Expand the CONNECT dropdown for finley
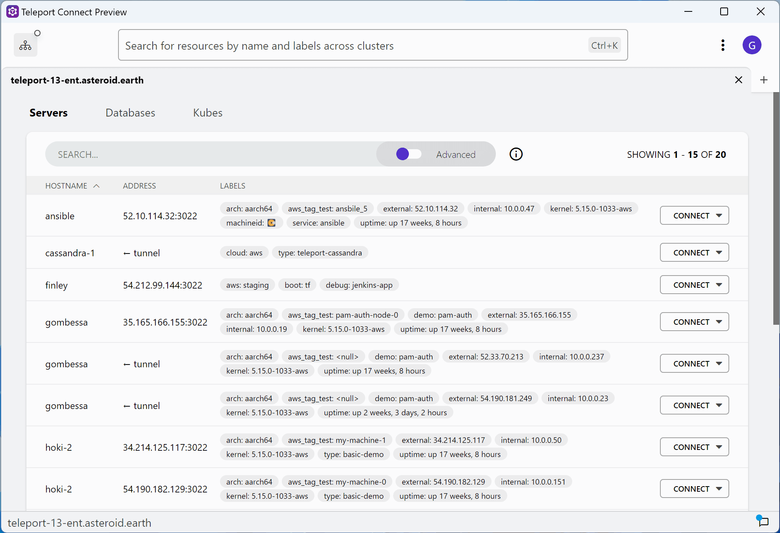780x533 pixels. point(719,285)
